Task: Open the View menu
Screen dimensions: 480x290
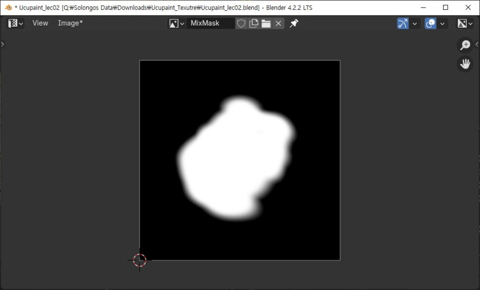Action: pos(40,23)
